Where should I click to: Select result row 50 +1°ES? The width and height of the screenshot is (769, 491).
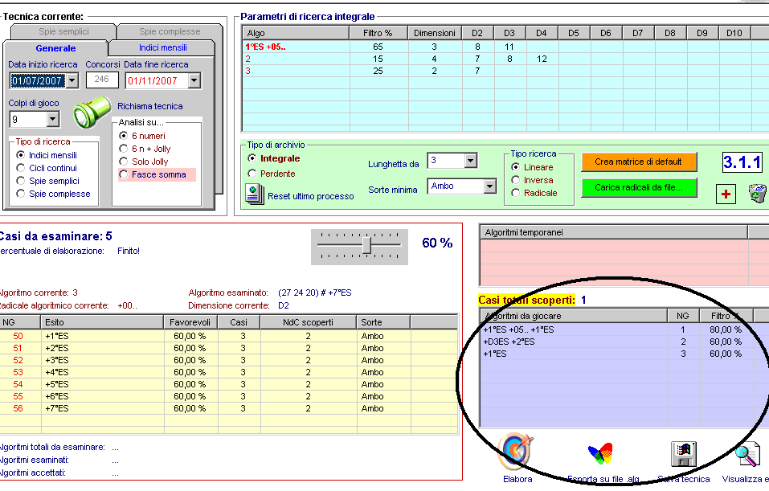click(x=228, y=336)
